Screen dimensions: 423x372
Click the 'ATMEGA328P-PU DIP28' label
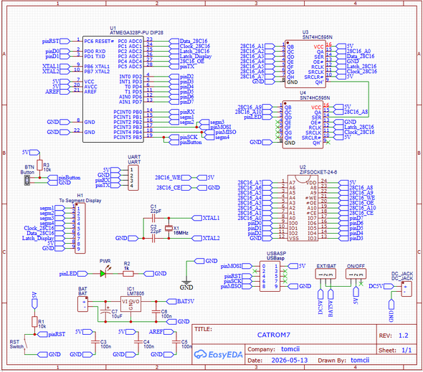[x=136, y=33]
